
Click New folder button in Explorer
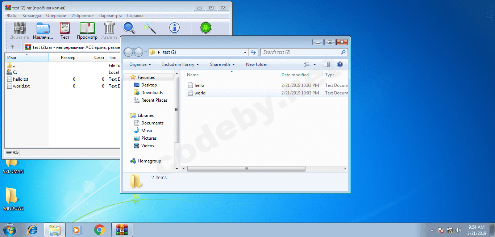257,64
